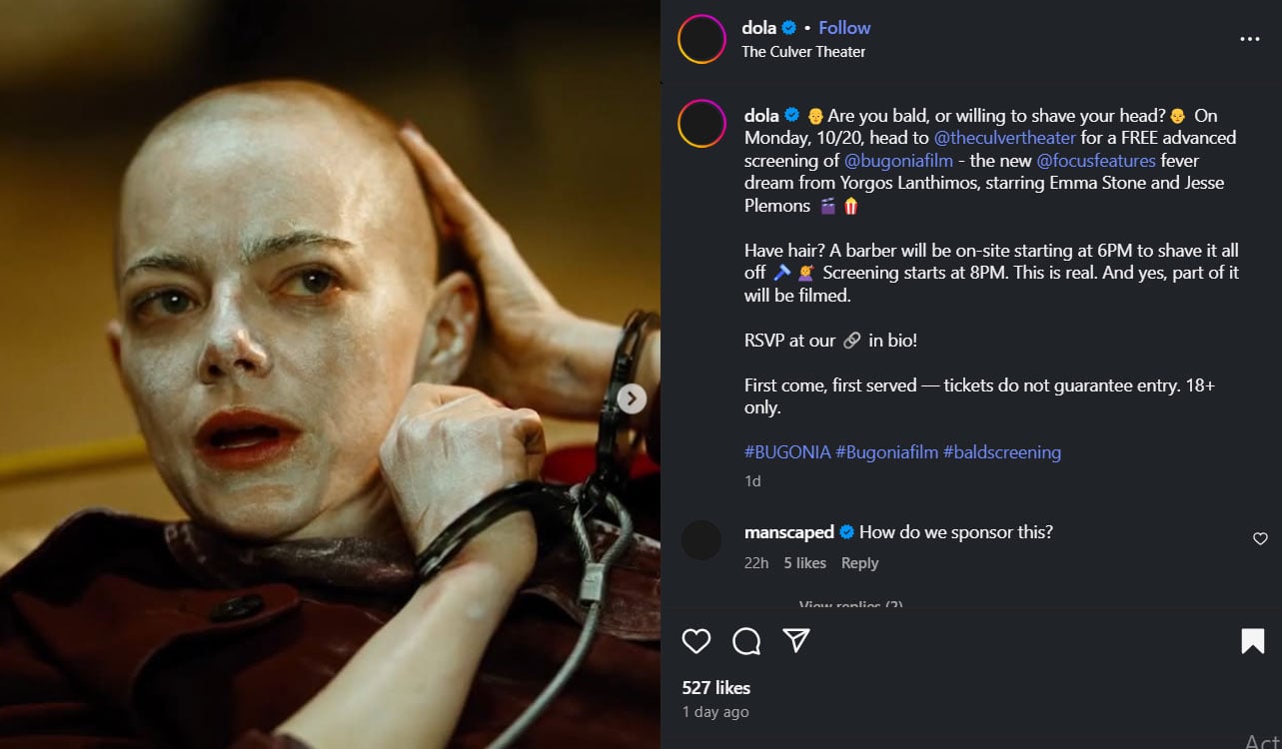Open the three-dot more options menu
The width and height of the screenshot is (1282, 749).
1249,40
